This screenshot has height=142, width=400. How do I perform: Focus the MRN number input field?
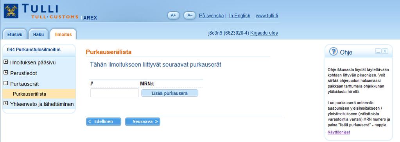[114, 93]
